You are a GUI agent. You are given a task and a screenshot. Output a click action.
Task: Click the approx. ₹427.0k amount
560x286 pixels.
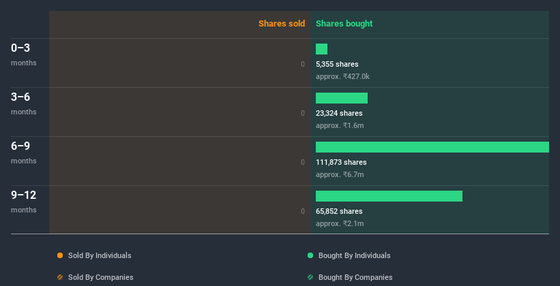(x=342, y=76)
